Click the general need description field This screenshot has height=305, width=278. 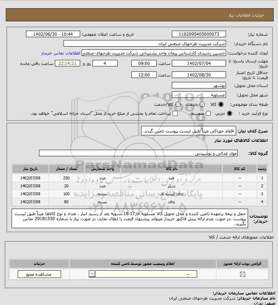point(188,131)
